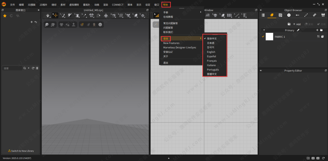Image resolution: width=328 pixels, height=161 pixels.
Task: Choose English language option
Action: 211,52
